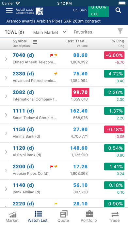The image size is (128, 228).
Task: Open the Quote tab
Action: pyautogui.click(x=63, y=217)
